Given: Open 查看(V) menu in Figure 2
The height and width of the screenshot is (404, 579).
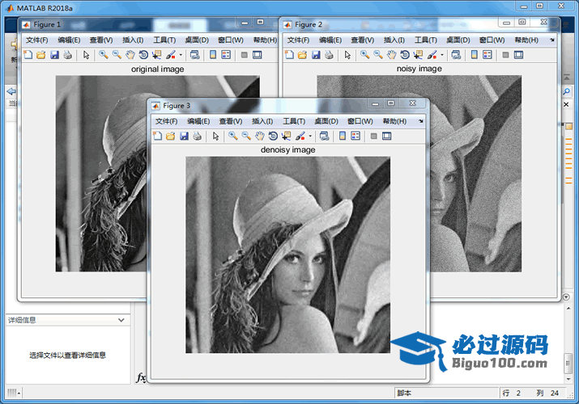Looking at the screenshot, I should coord(362,40).
